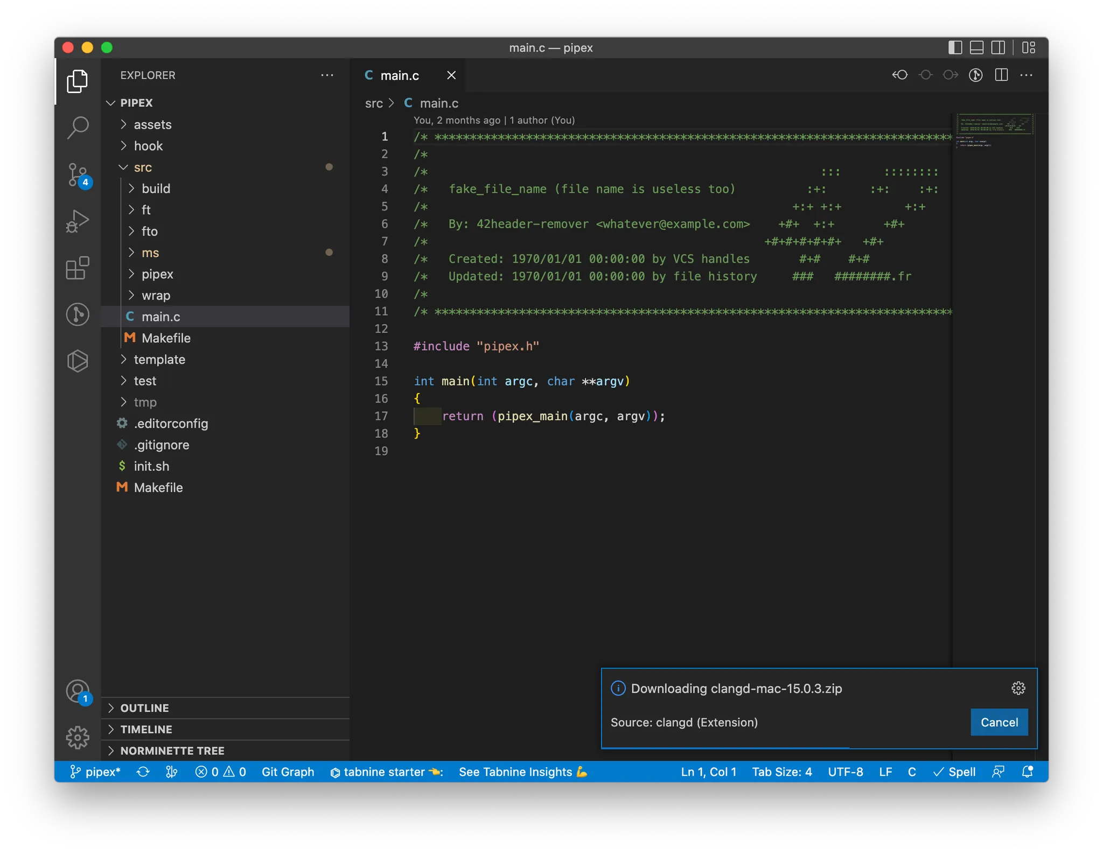The image size is (1103, 854).
Task: Select the main.c editor tab
Action: pyautogui.click(x=399, y=75)
